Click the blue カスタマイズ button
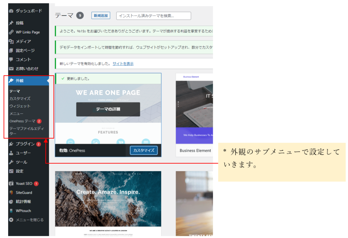The image size is (348, 238). pos(143,150)
